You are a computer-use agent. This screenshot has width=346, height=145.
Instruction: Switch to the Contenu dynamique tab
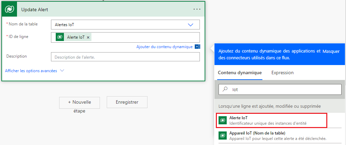coord(240,72)
